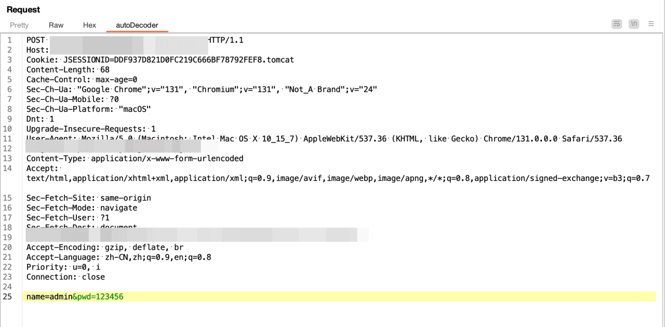The width and height of the screenshot is (665, 327).
Task: Switch to the Raw tab
Action: pyautogui.click(x=56, y=25)
